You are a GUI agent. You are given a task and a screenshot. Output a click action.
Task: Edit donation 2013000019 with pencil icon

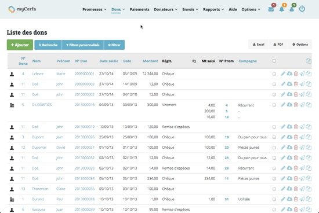coord(283,127)
